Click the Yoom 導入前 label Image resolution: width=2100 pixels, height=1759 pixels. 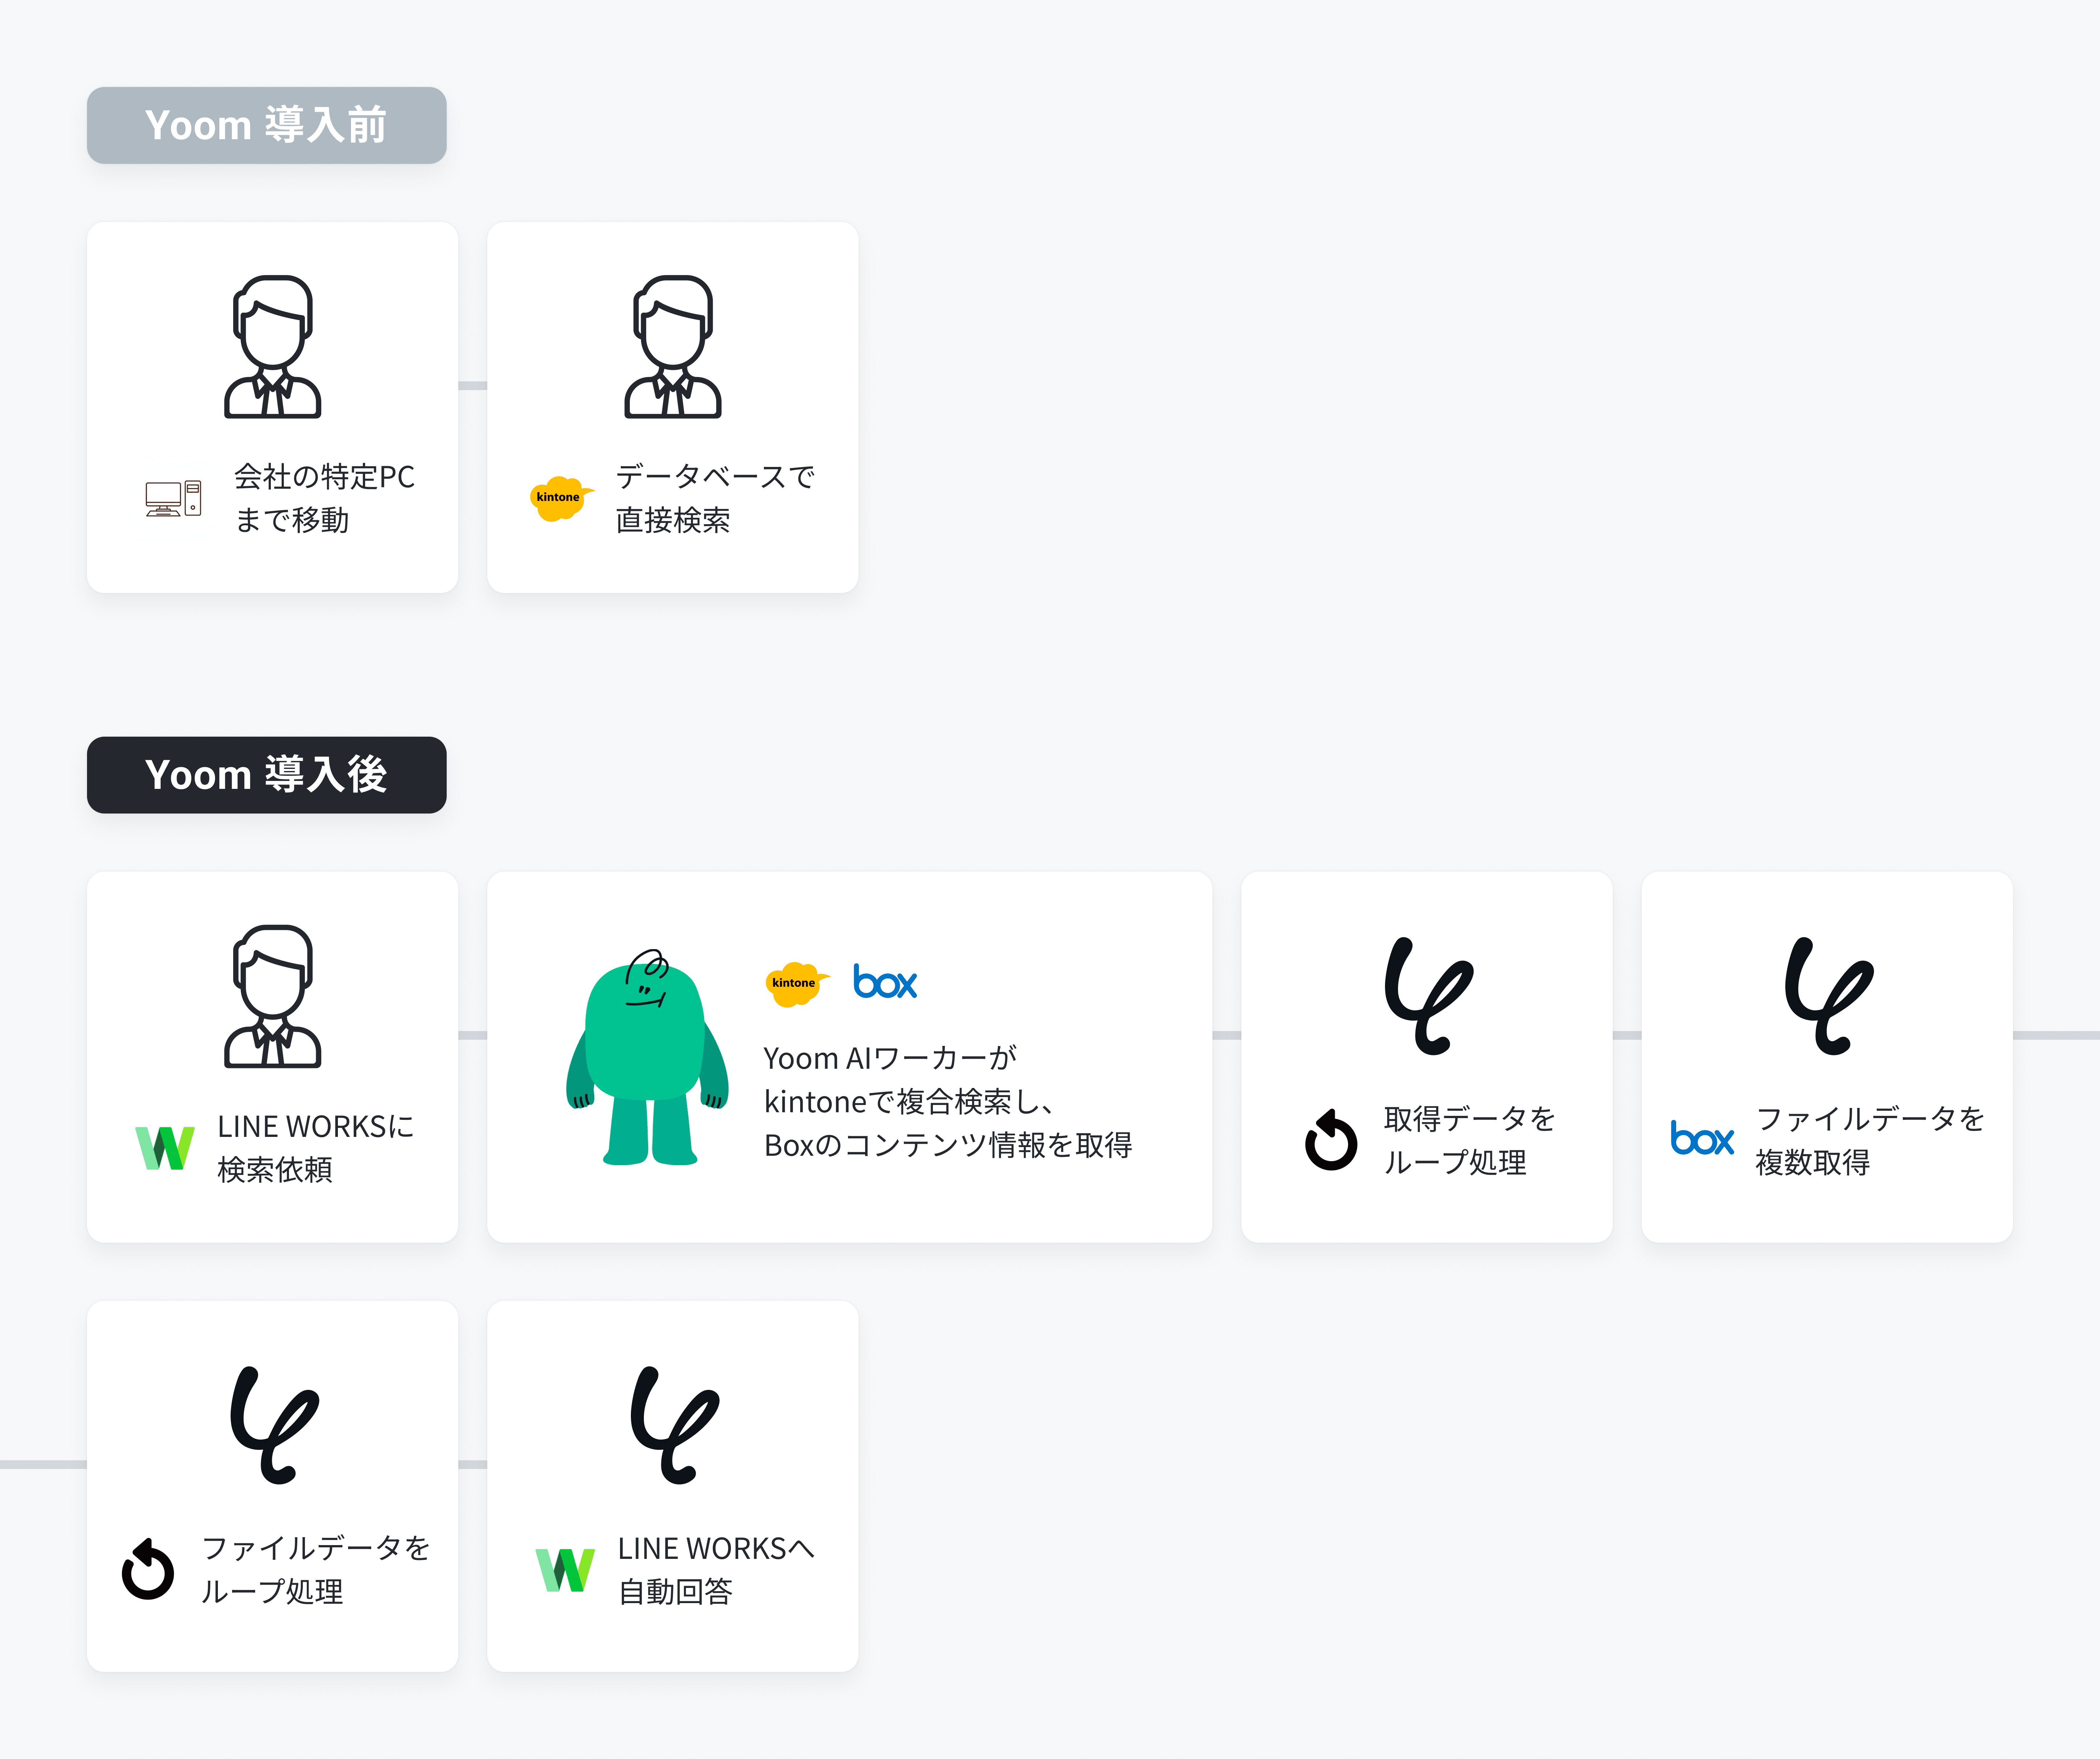point(266,125)
